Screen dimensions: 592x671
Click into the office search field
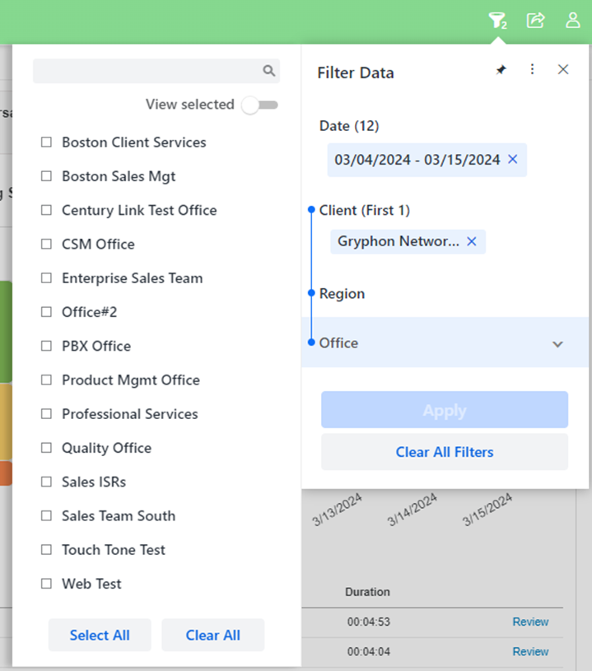point(156,71)
